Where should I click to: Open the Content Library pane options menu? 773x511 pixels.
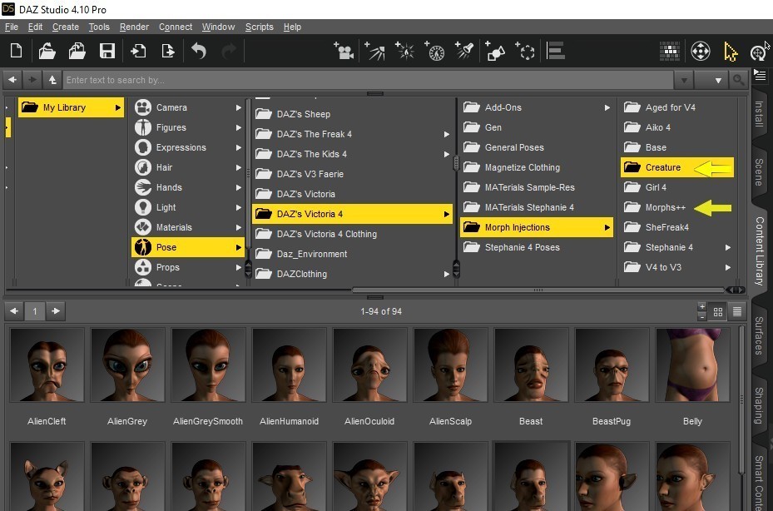(760, 76)
